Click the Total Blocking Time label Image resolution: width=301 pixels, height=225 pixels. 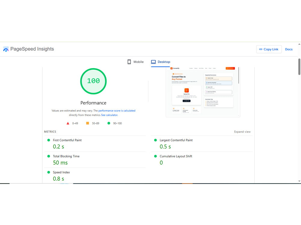(x=66, y=156)
